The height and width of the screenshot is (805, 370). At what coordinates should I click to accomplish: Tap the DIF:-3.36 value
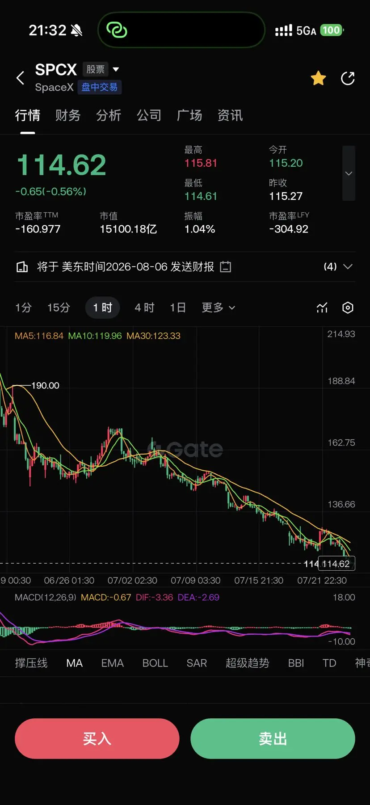(x=154, y=597)
